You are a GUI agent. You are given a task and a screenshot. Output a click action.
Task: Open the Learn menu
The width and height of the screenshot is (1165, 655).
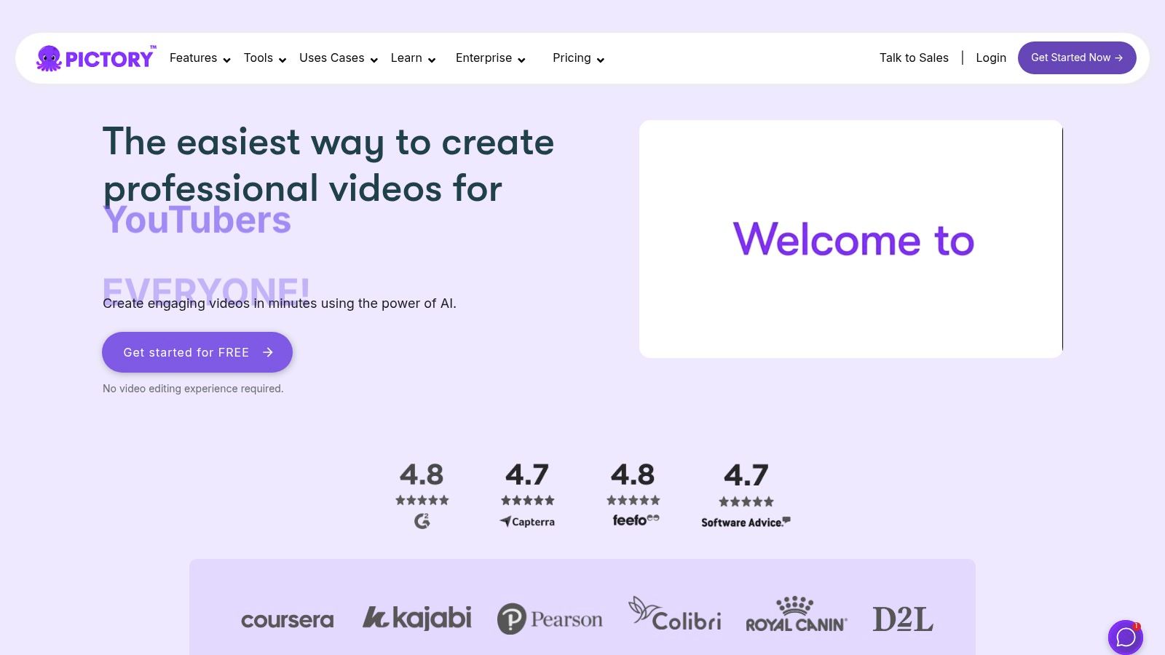(406, 58)
